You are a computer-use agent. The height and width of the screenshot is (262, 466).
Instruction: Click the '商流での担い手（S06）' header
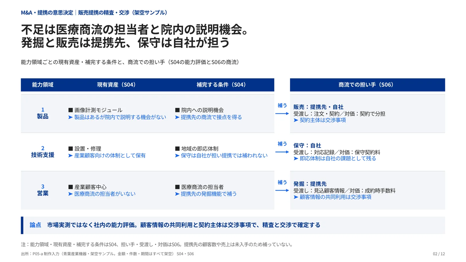[x=367, y=85]
